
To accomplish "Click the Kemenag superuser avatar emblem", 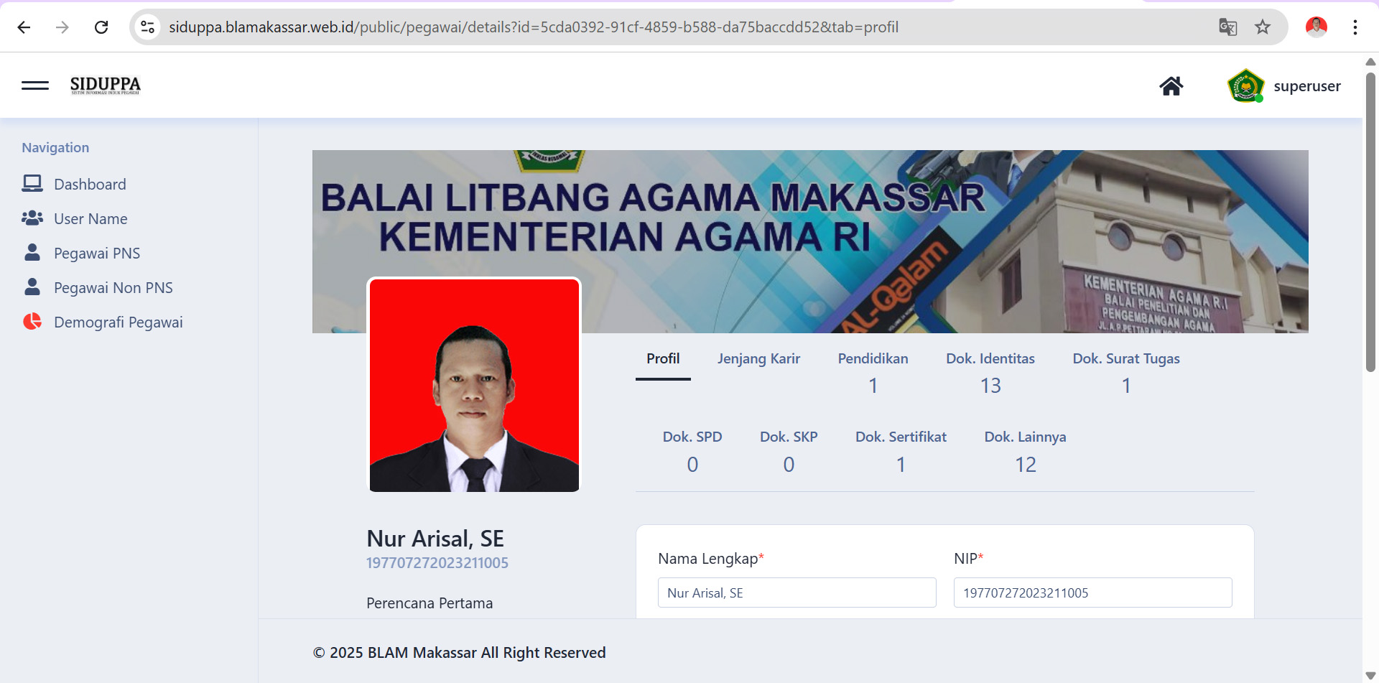I will [1246, 86].
